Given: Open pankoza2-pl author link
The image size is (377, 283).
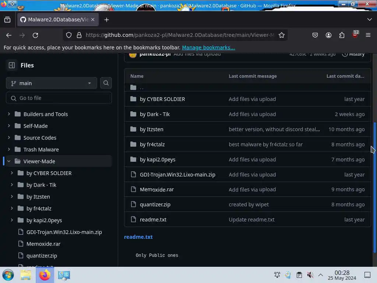Looking at the screenshot, I should pos(155,54).
